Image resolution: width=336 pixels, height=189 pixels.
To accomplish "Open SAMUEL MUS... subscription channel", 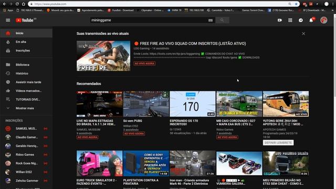I will [26, 129].
